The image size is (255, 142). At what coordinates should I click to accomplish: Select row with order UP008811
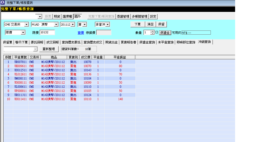pos(69,91)
